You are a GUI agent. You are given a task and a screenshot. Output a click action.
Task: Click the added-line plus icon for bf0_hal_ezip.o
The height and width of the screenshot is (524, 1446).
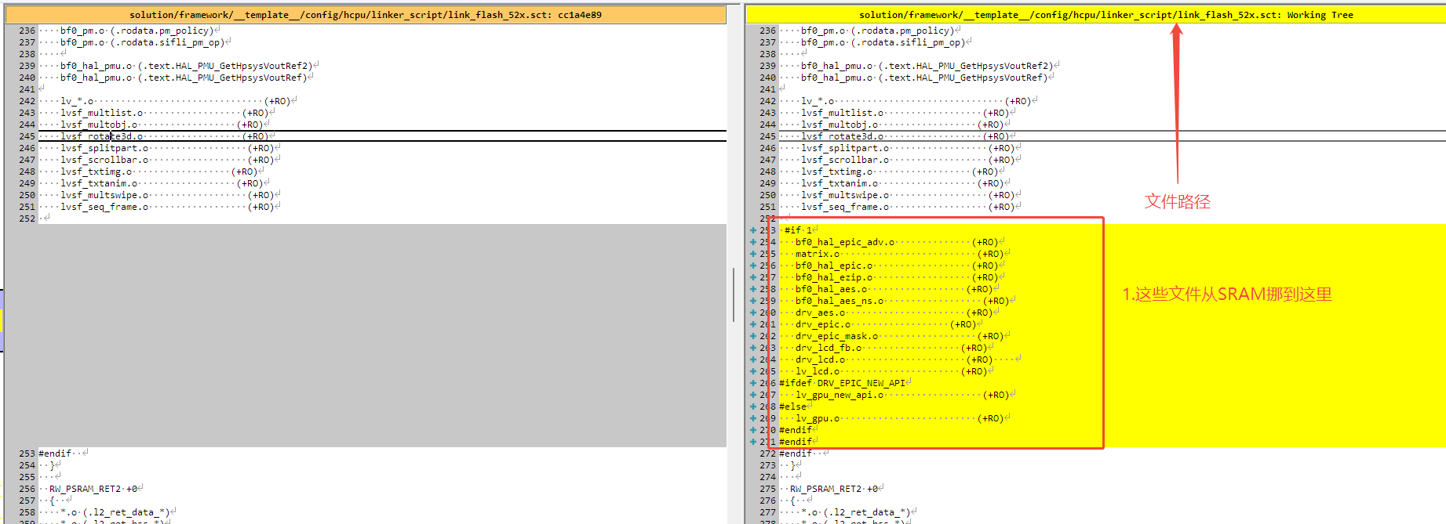click(x=753, y=277)
